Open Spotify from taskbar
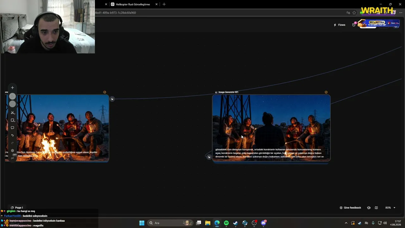The image size is (405, 228). point(226,223)
